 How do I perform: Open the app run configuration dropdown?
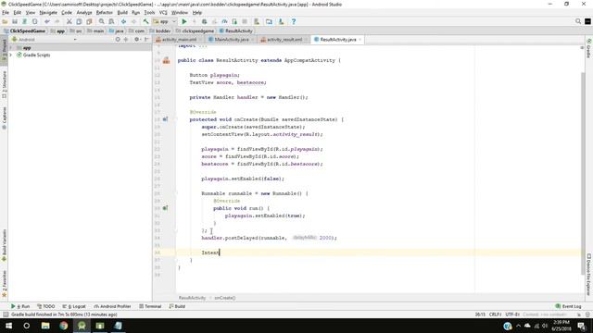click(x=165, y=21)
